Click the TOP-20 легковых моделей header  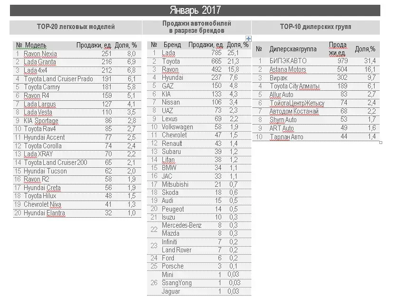[76, 27]
